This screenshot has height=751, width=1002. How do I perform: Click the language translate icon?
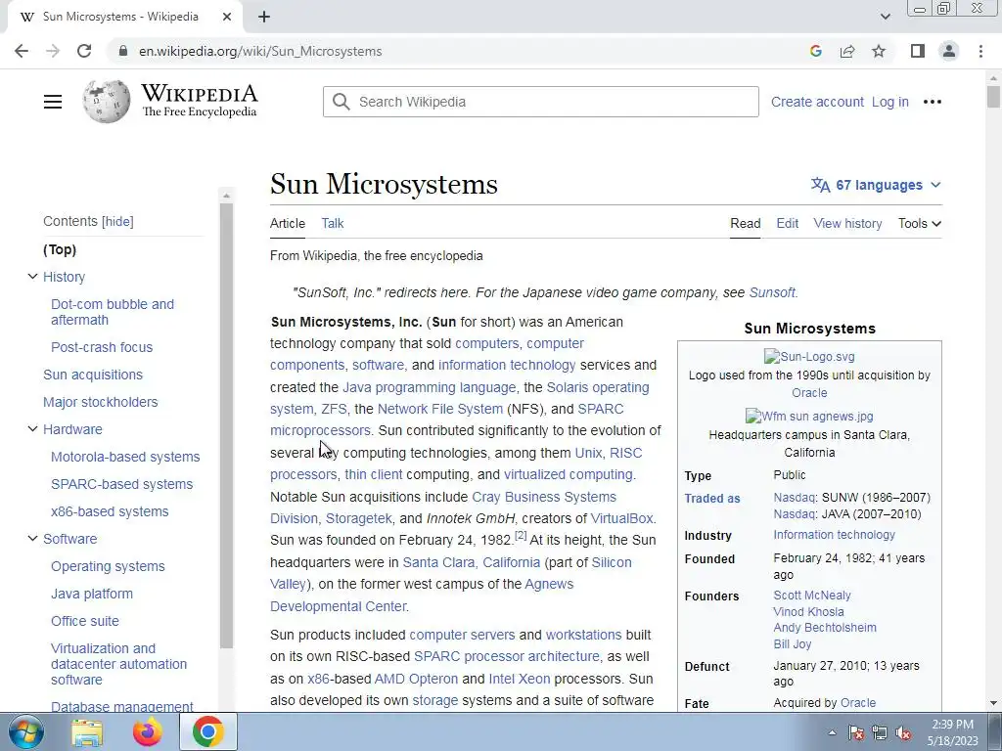click(821, 185)
